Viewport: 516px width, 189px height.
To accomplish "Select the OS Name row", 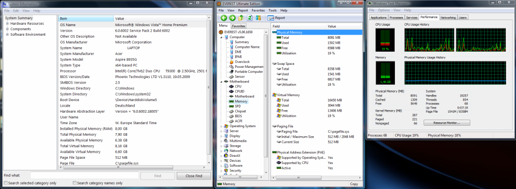I will point(132,25).
